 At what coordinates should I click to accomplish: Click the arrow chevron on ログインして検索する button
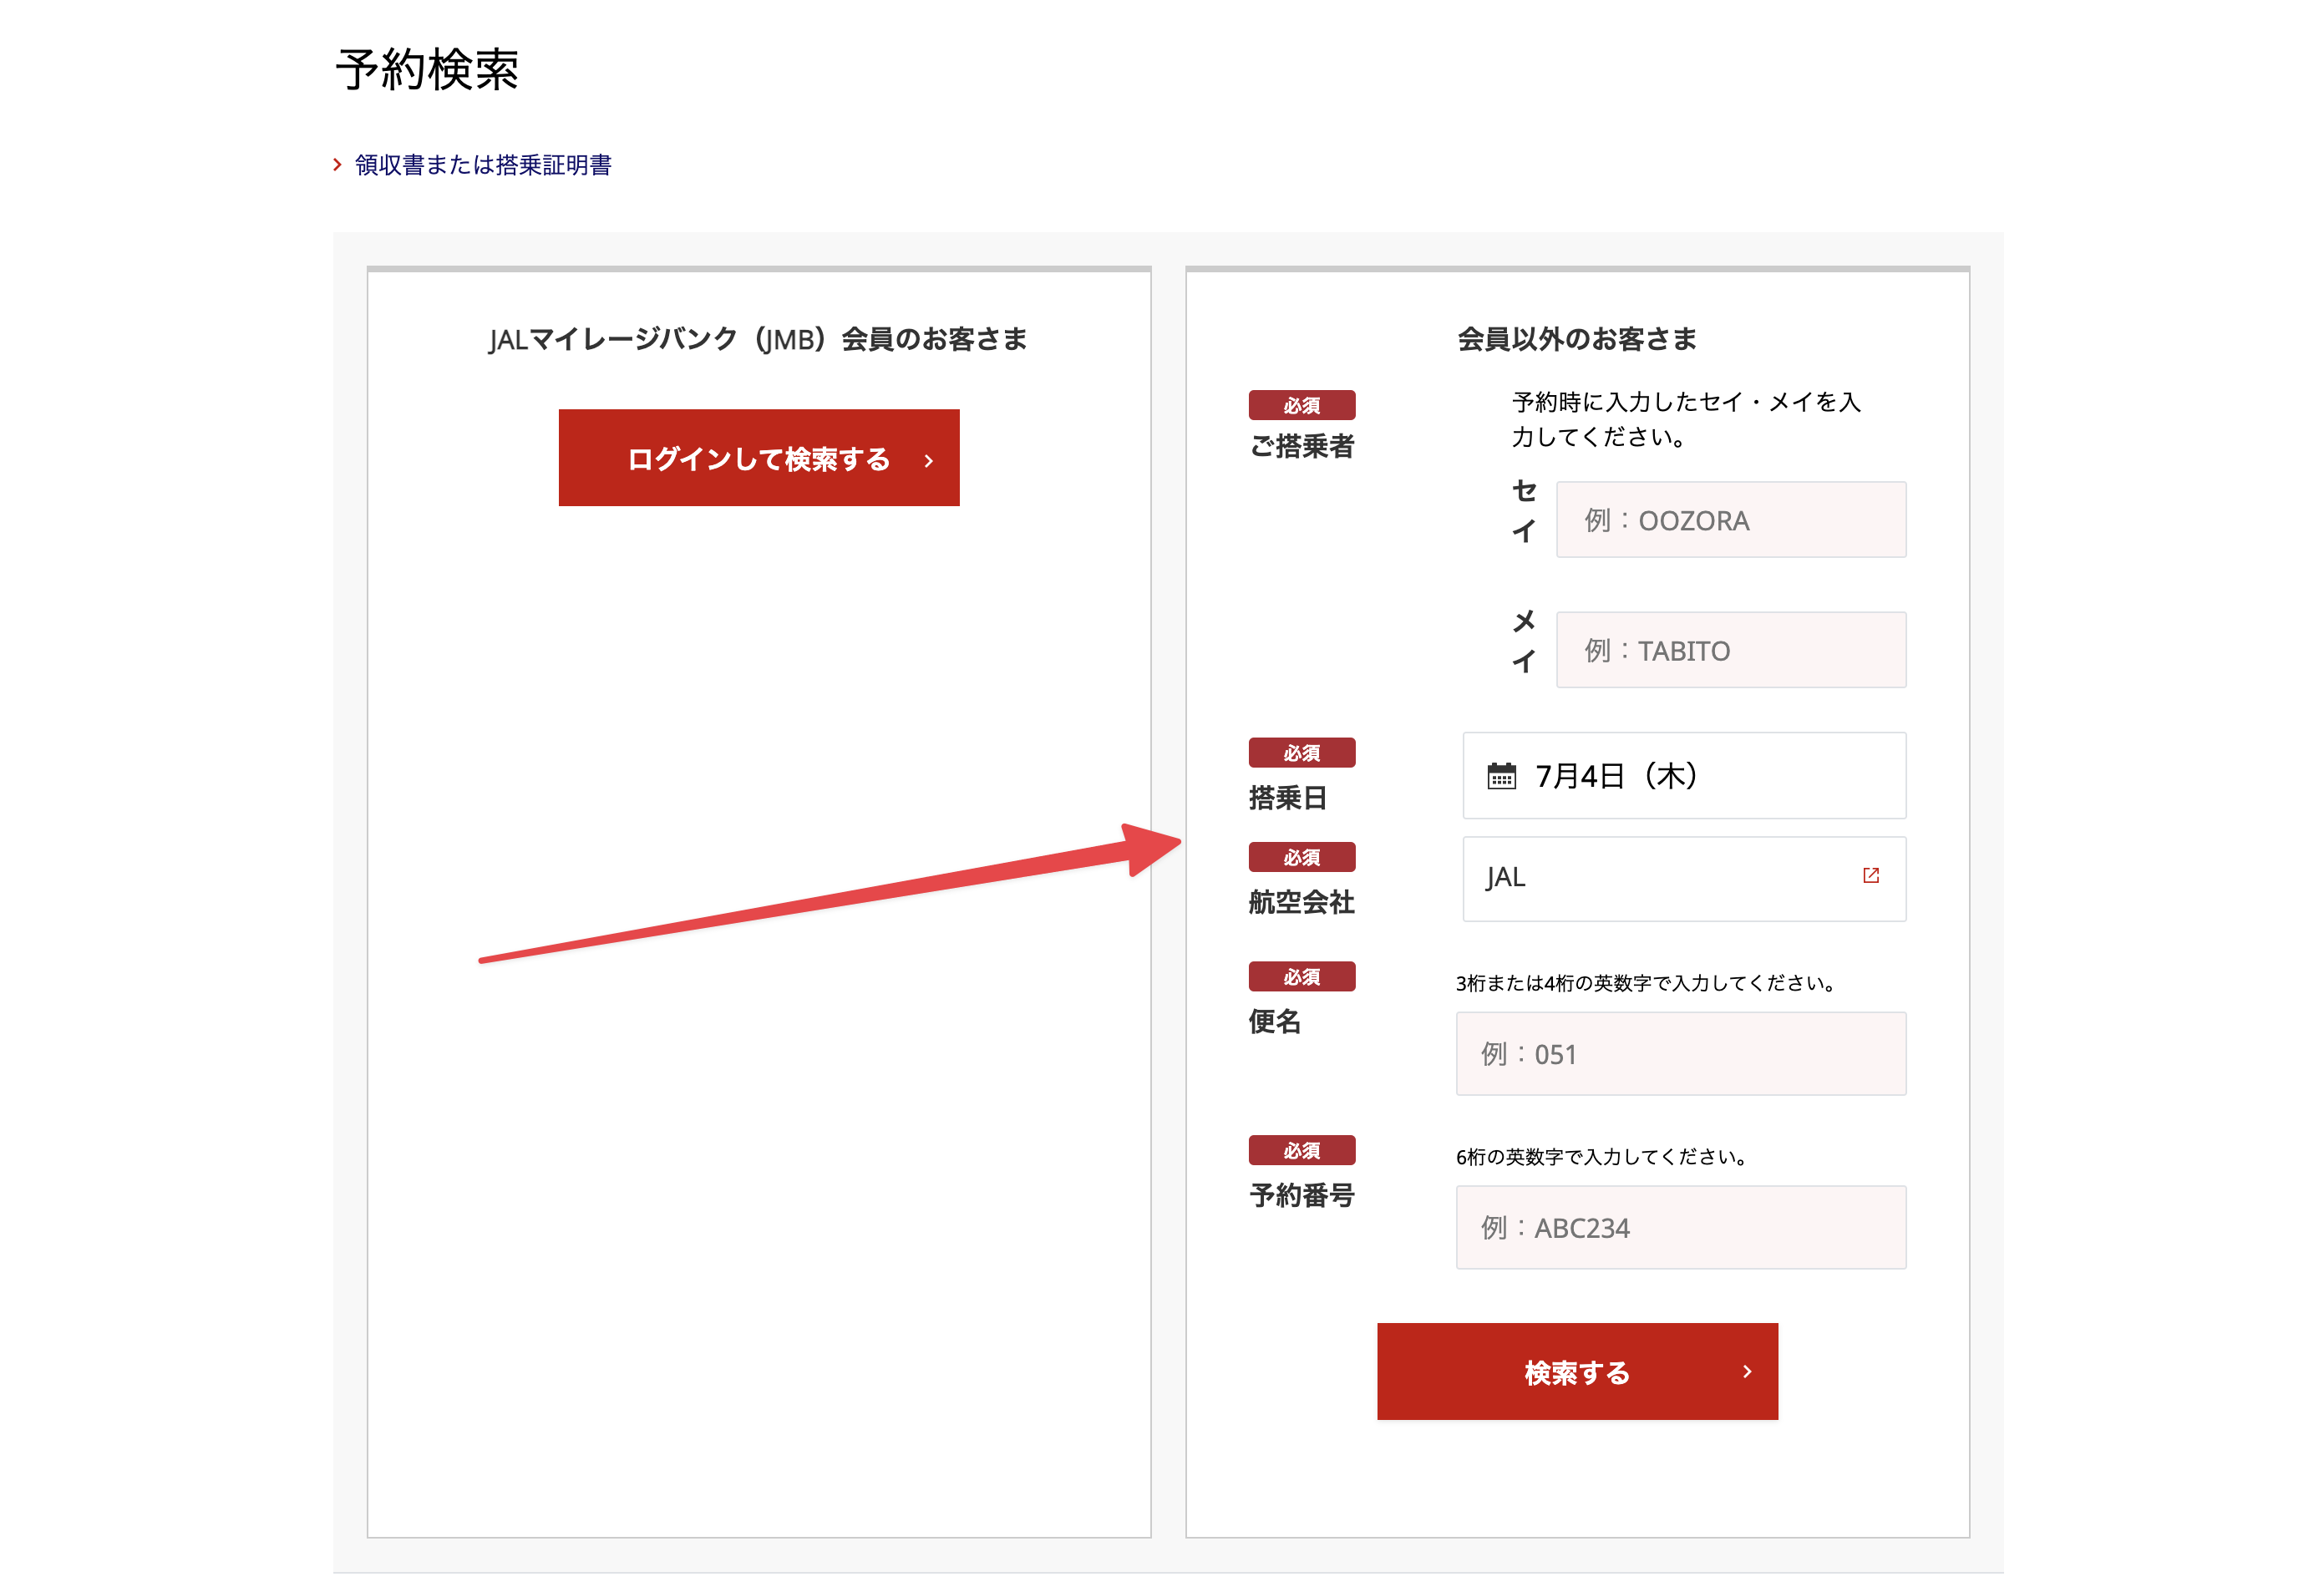[x=928, y=461]
